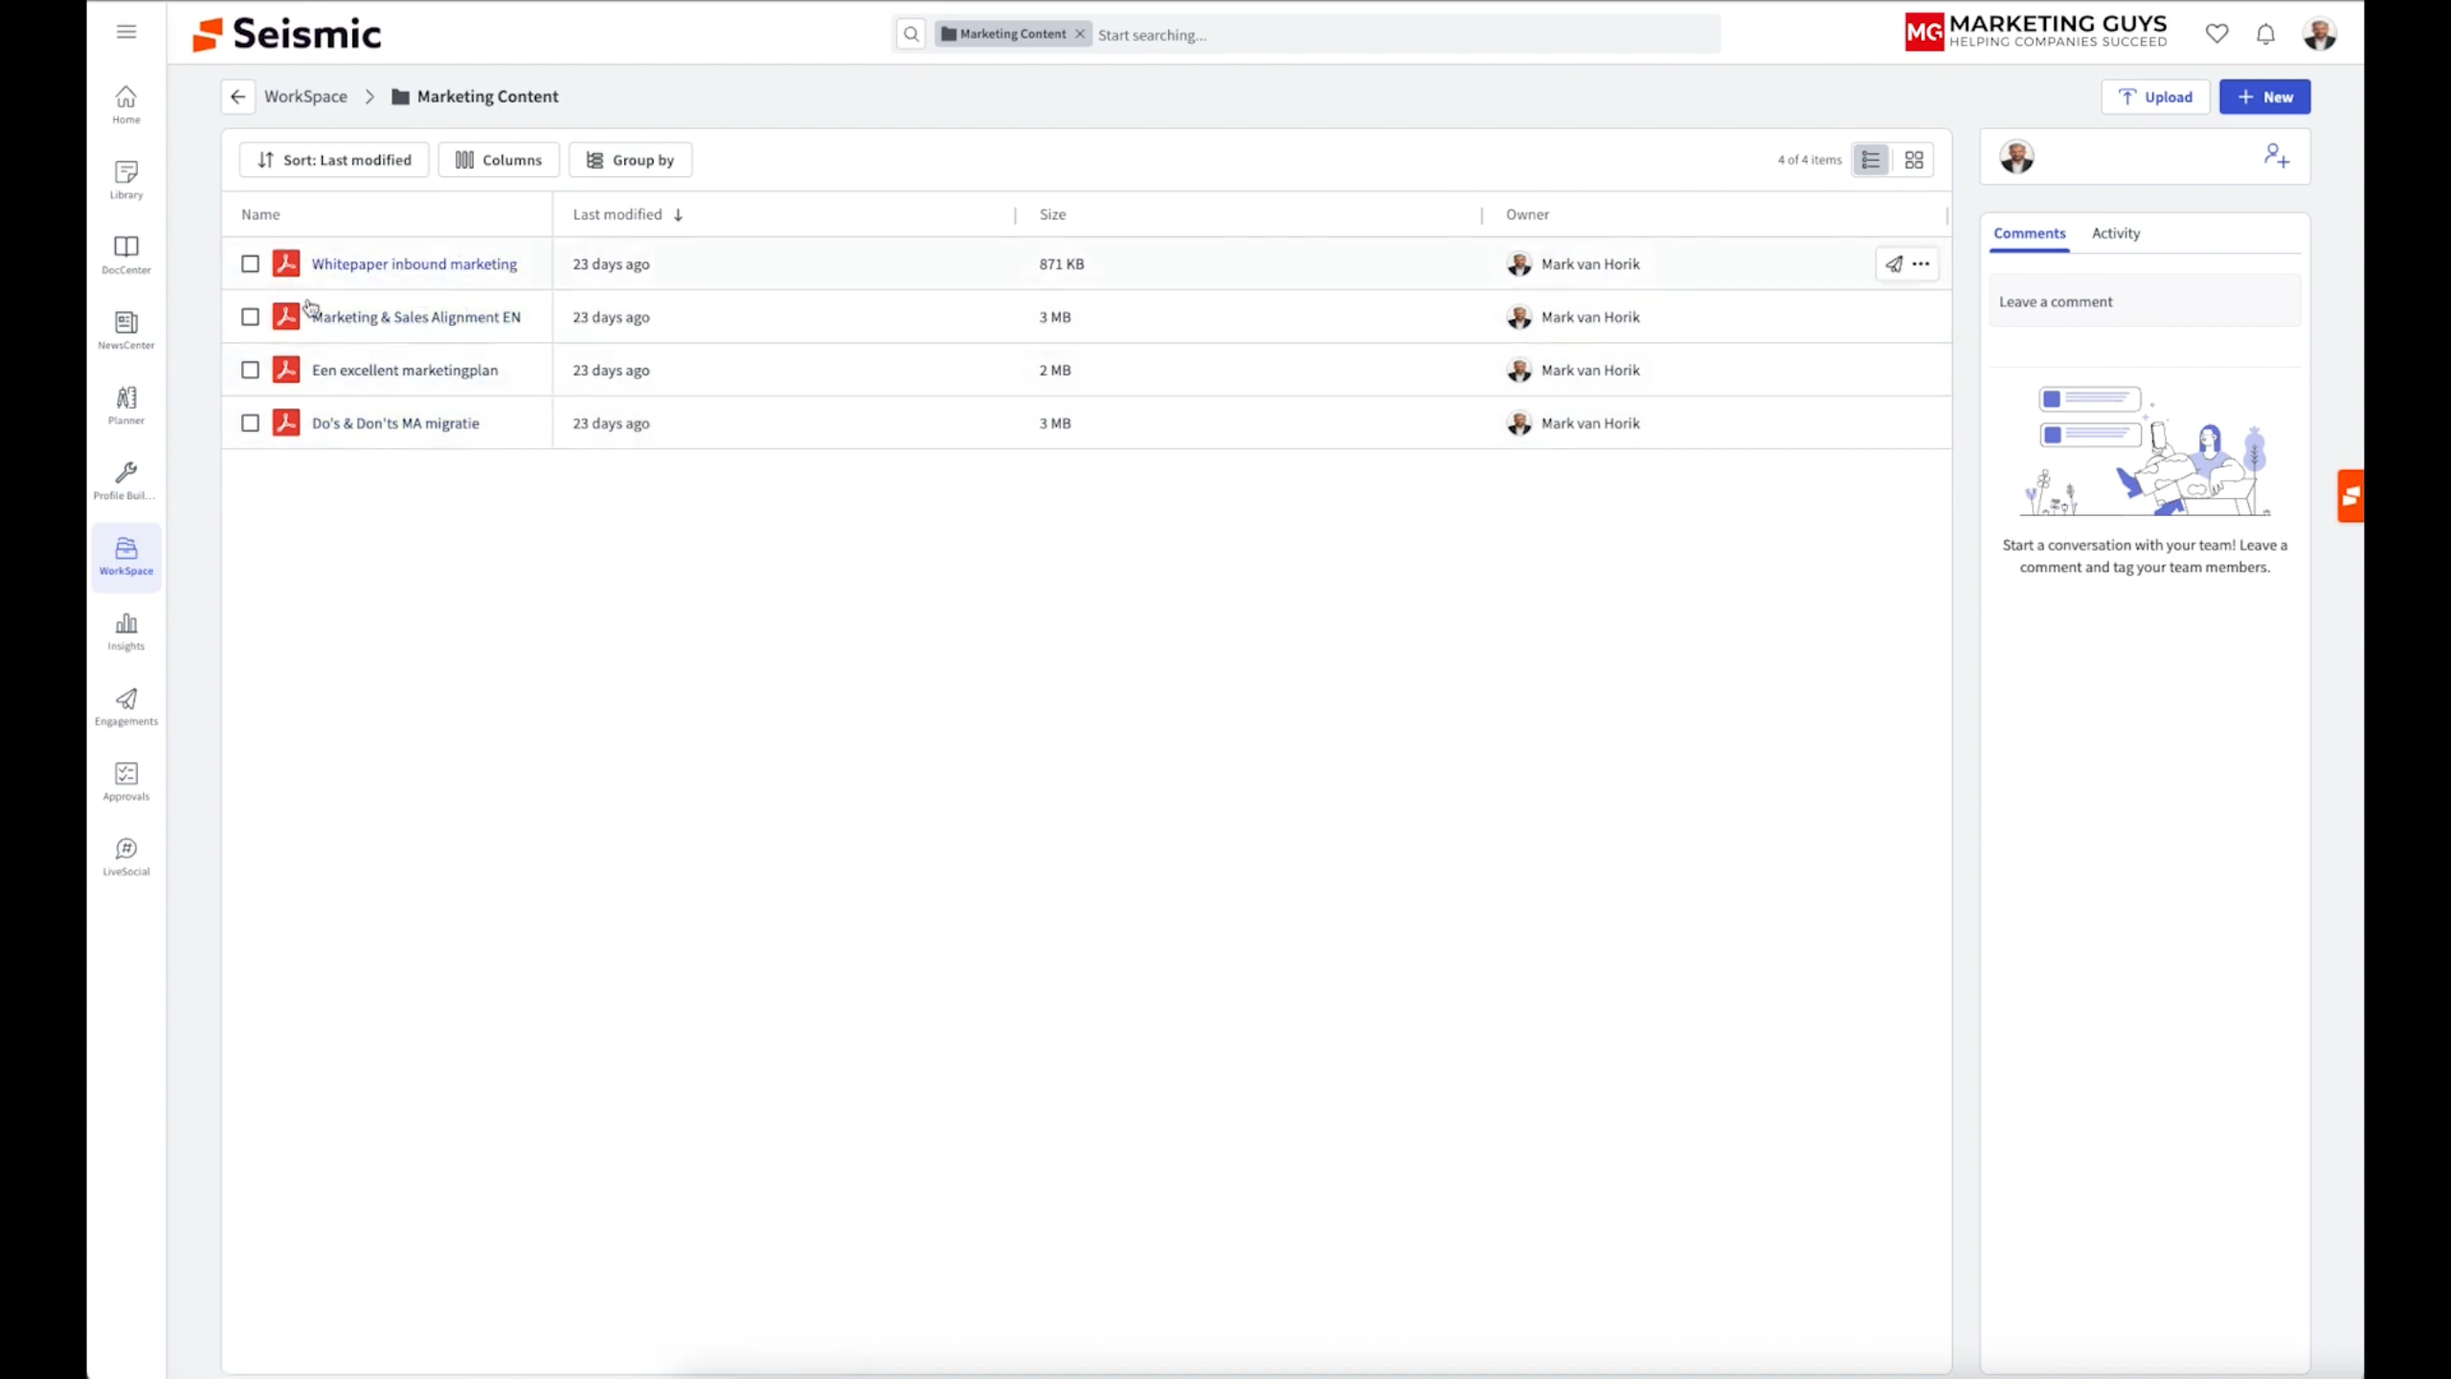Open the Group by dropdown
This screenshot has width=2451, height=1379.
pyautogui.click(x=630, y=160)
